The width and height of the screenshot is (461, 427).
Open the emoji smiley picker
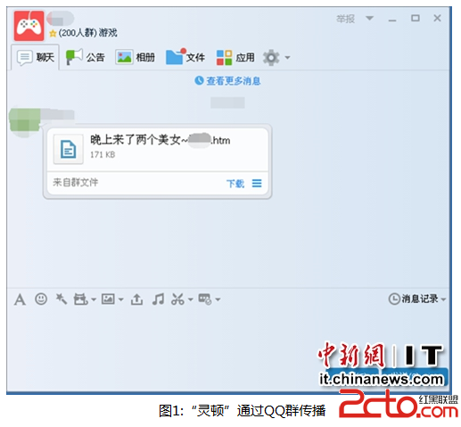pyautogui.click(x=41, y=299)
